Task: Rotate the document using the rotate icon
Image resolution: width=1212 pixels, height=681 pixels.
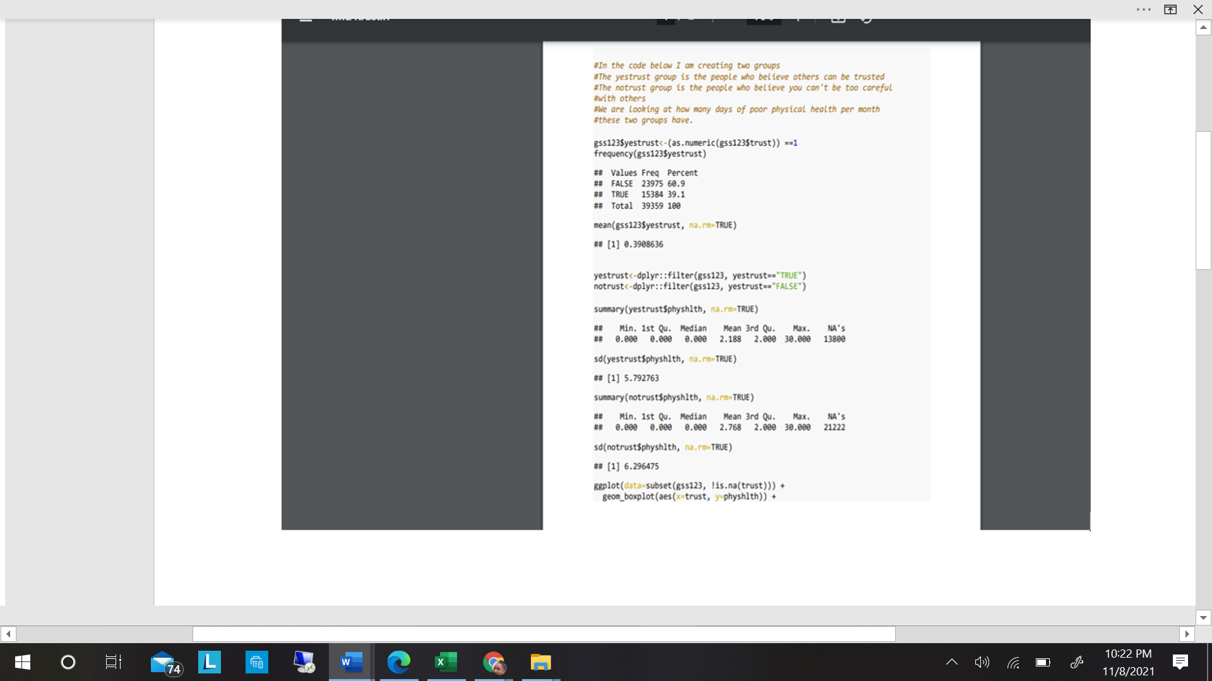Action: coord(866,18)
